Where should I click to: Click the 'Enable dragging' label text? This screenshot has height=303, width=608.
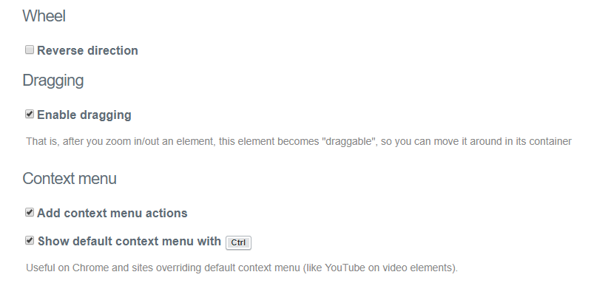click(x=84, y=115)
